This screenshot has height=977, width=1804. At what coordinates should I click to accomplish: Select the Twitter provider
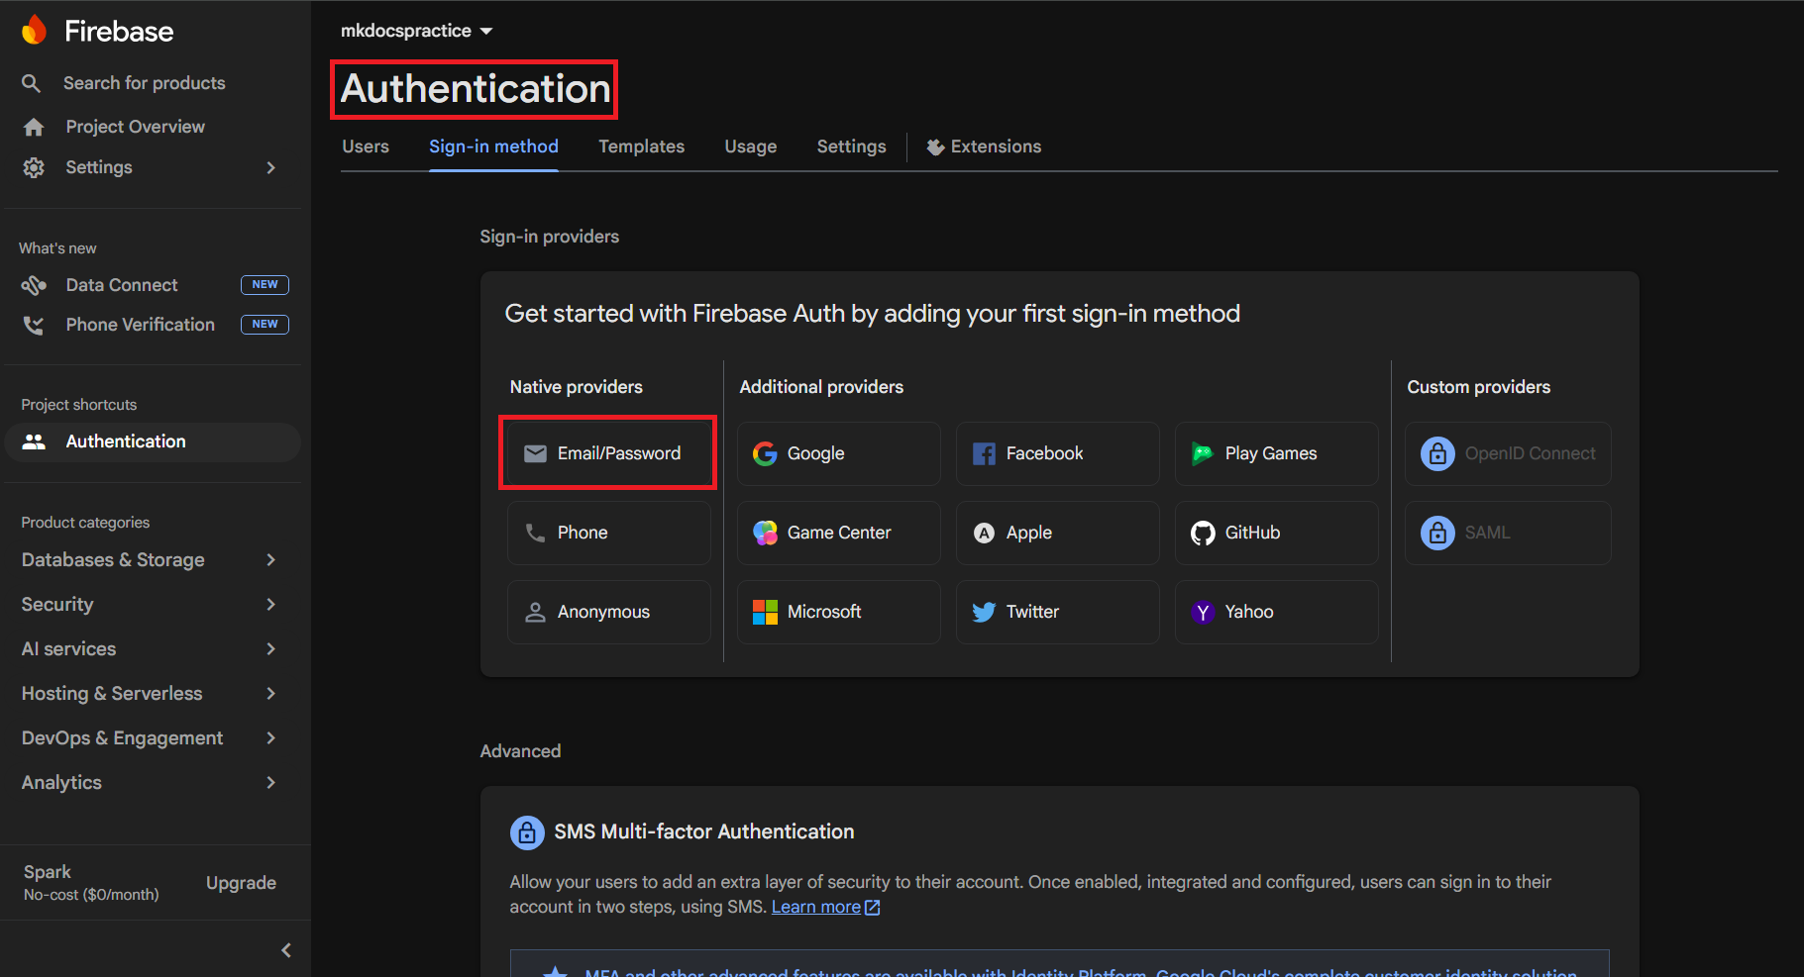(x=1056, y=611)
